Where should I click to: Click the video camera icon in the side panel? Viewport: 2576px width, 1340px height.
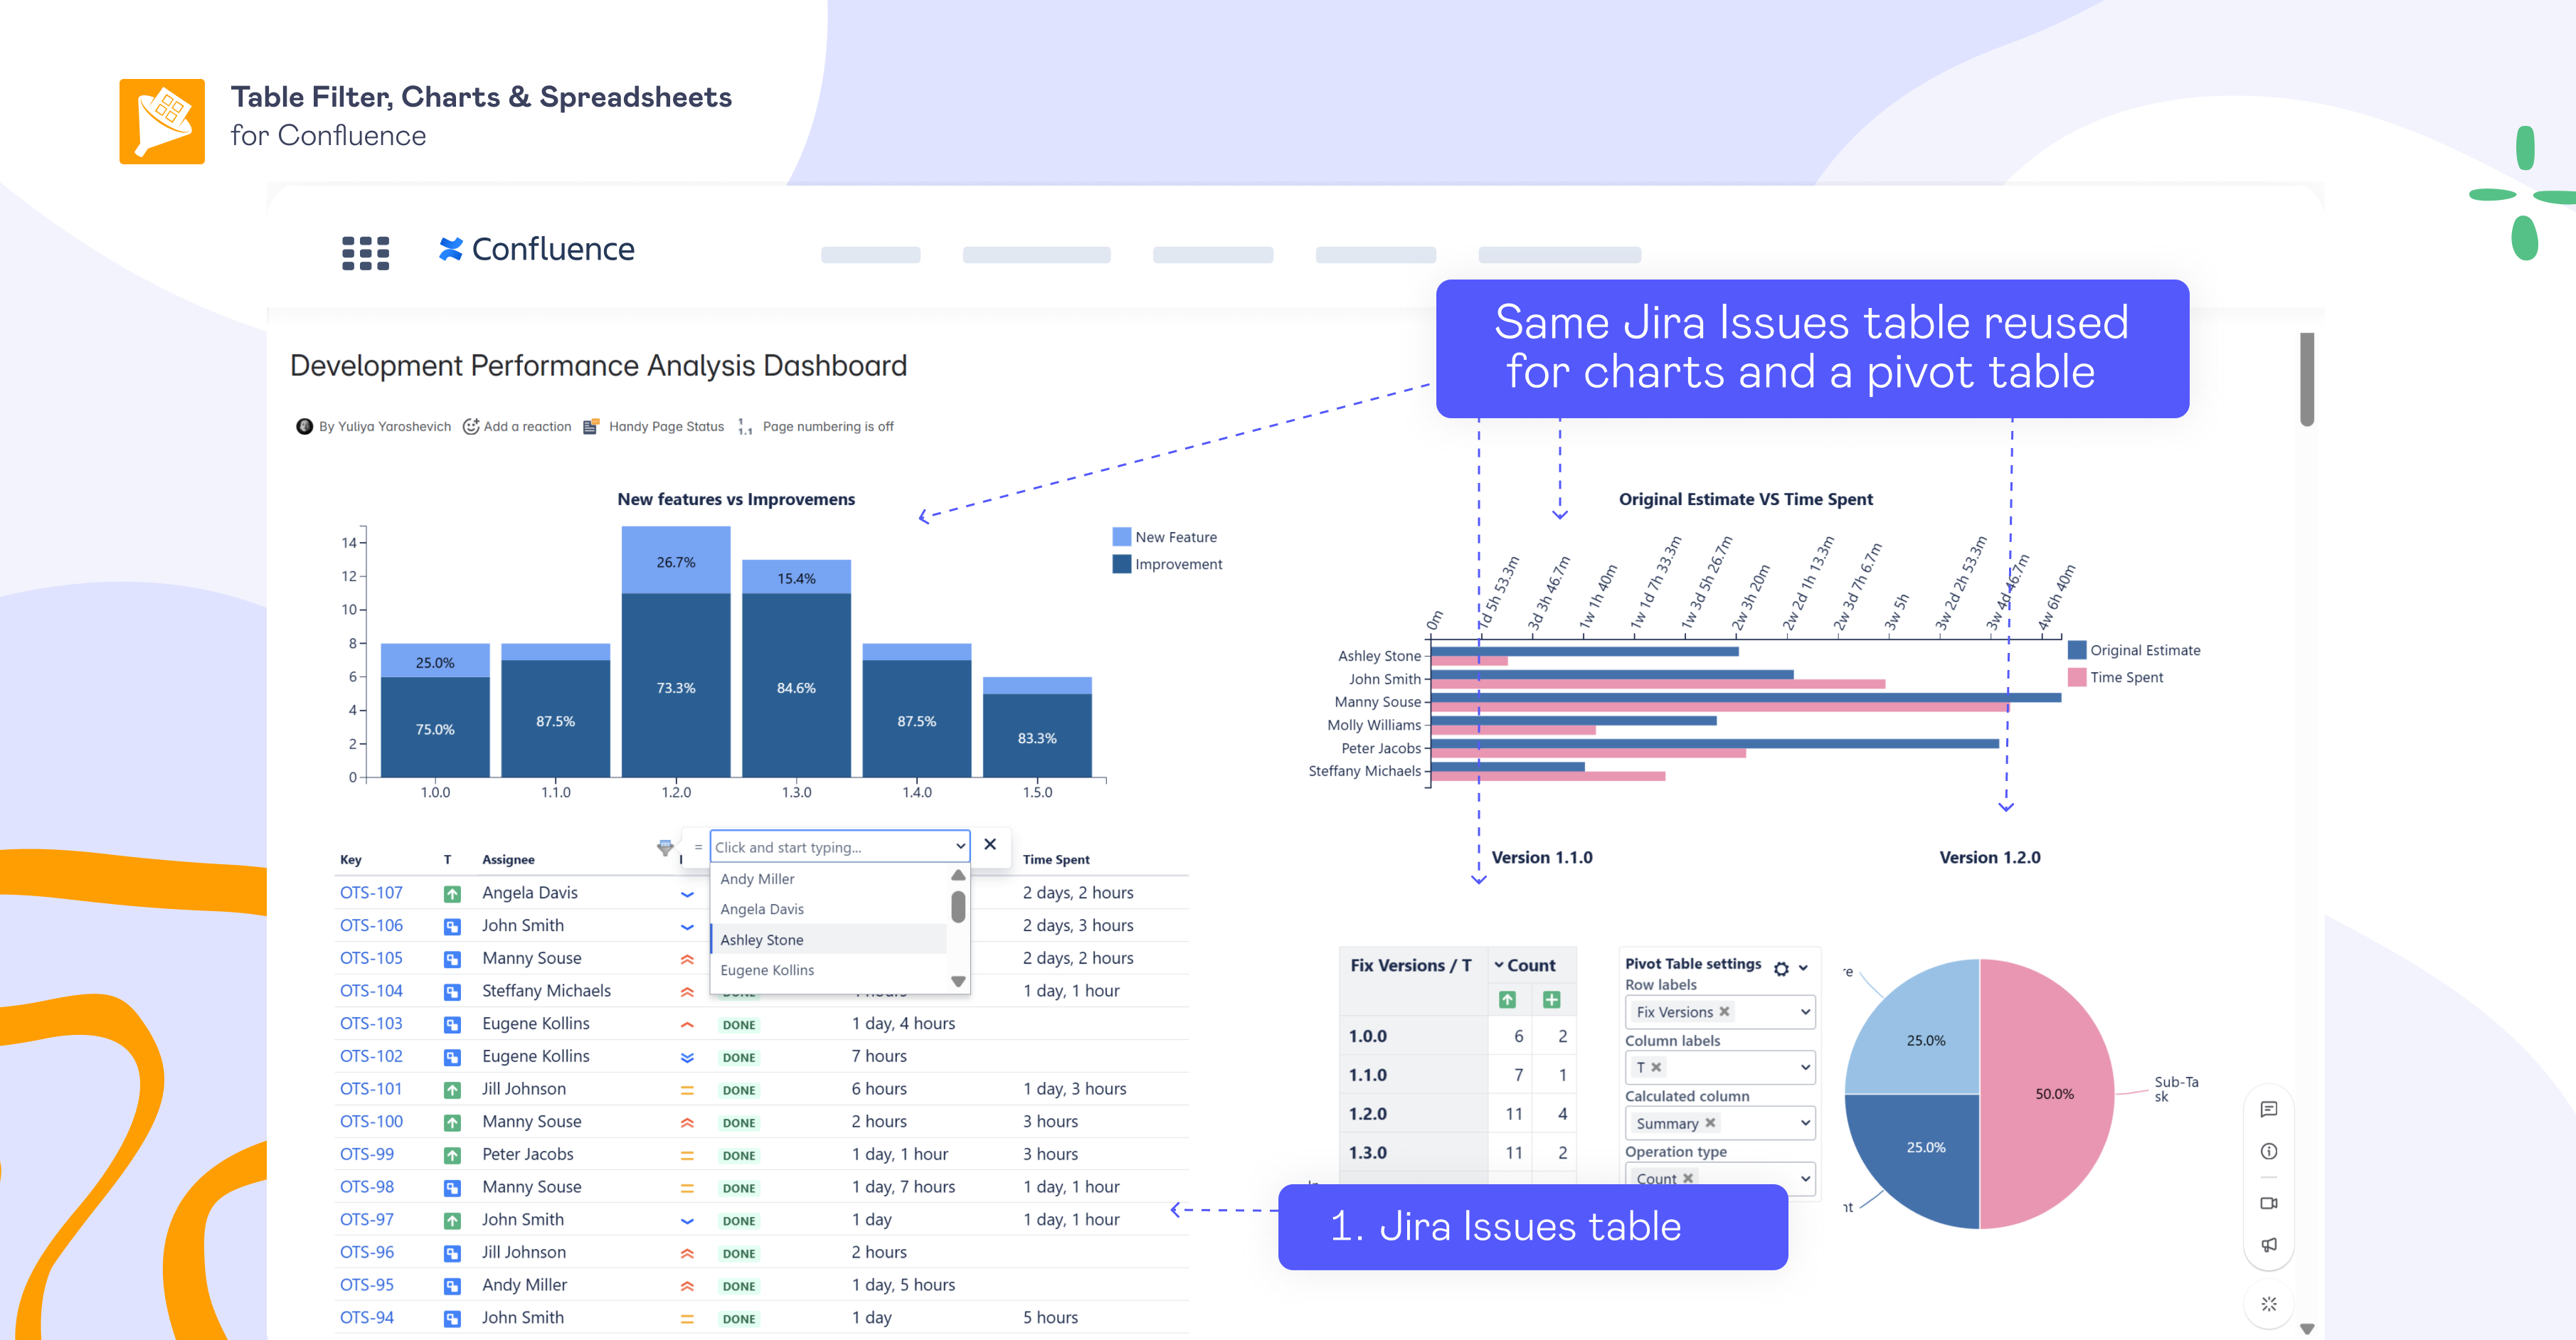(x=2268, y=1203)
